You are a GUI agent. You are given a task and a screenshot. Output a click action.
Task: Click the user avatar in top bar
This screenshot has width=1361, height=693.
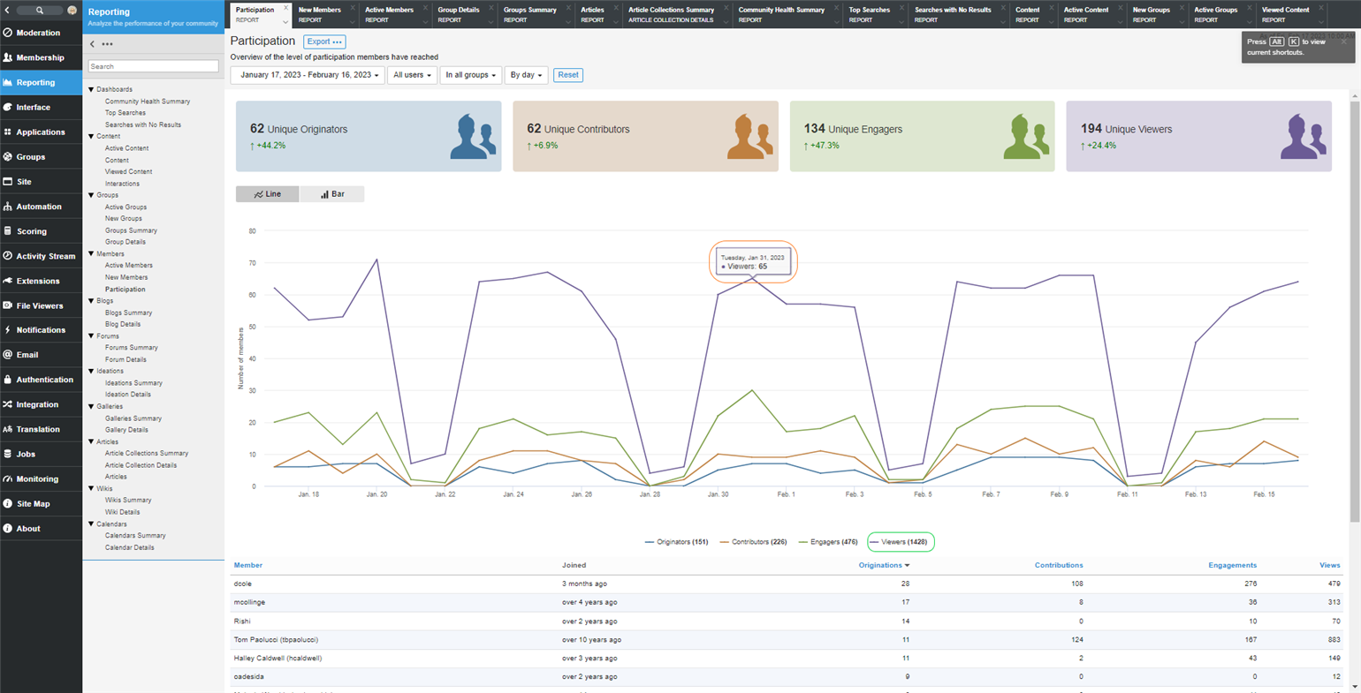point(72,11)
